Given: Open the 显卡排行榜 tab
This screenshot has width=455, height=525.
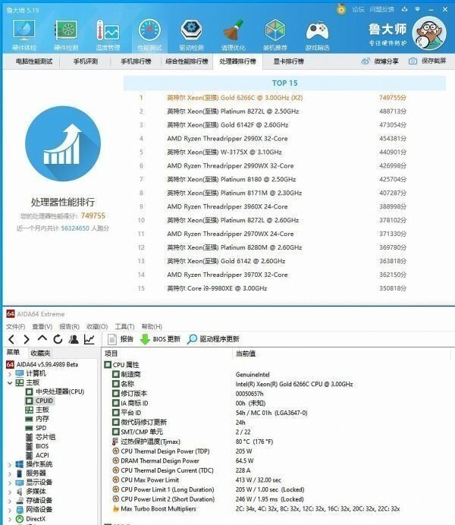Looking at the screenshot, I should pyautogui.click(x=289, y=61).
